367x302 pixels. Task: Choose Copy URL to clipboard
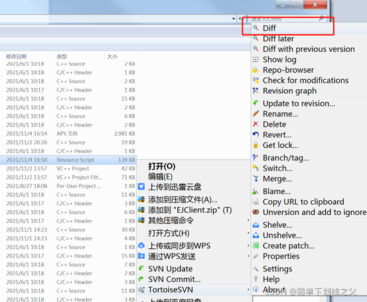[x=303, y=202]
